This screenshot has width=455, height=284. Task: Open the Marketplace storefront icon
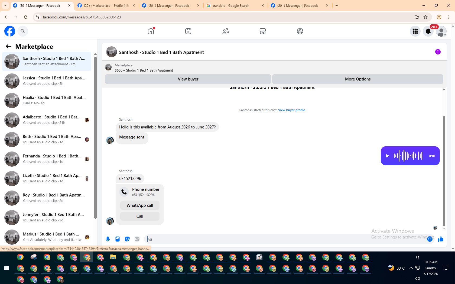pyautogui.click(x=263, y=31)
